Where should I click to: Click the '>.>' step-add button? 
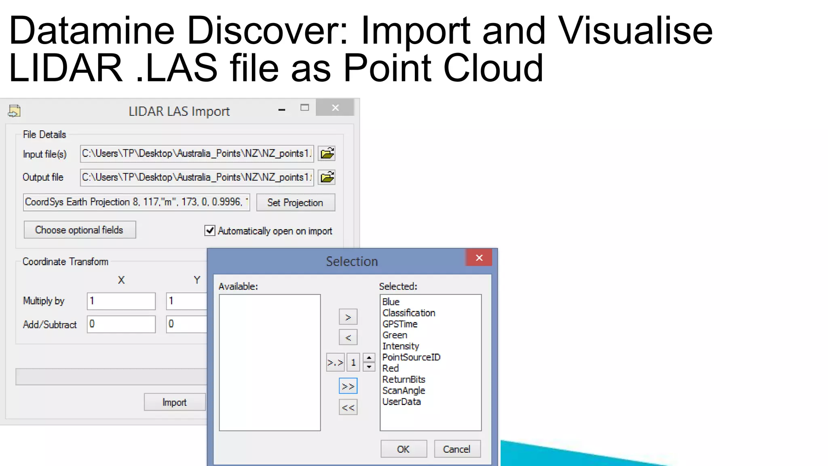tap(335, 362)
